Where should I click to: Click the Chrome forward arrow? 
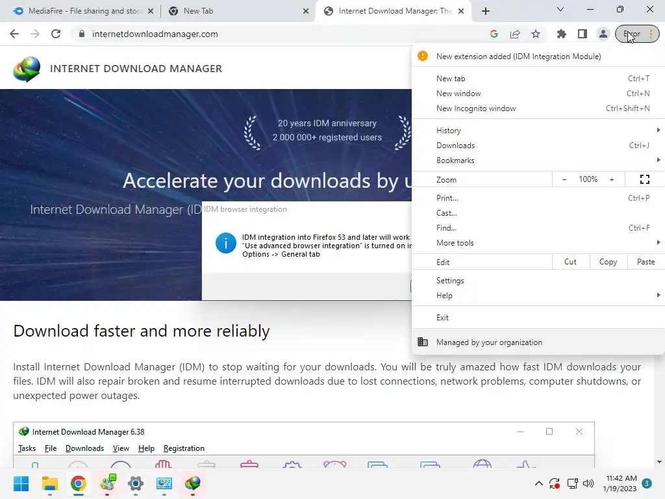(35, 34)
